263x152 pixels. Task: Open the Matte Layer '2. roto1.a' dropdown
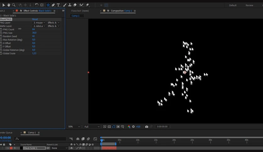(39, 26)
